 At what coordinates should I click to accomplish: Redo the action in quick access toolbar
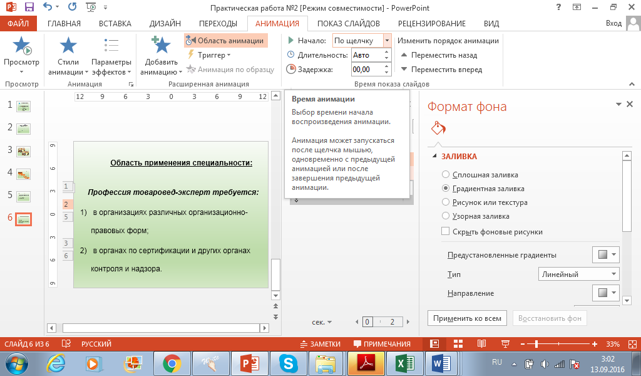[x=73, y=7]
